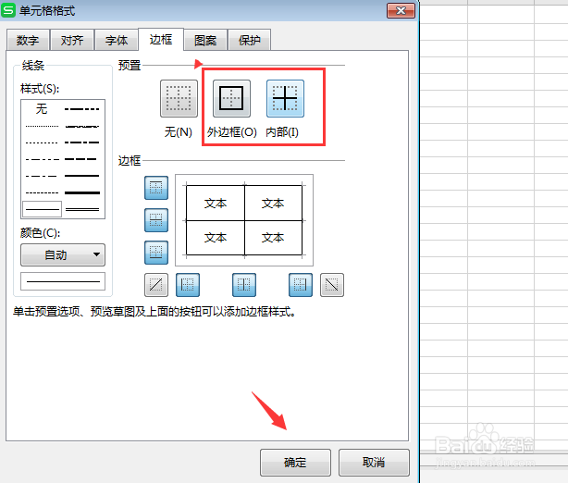Select the thin solid line style
The width and height of the screenshot is (568, 483).
point(42,209)
